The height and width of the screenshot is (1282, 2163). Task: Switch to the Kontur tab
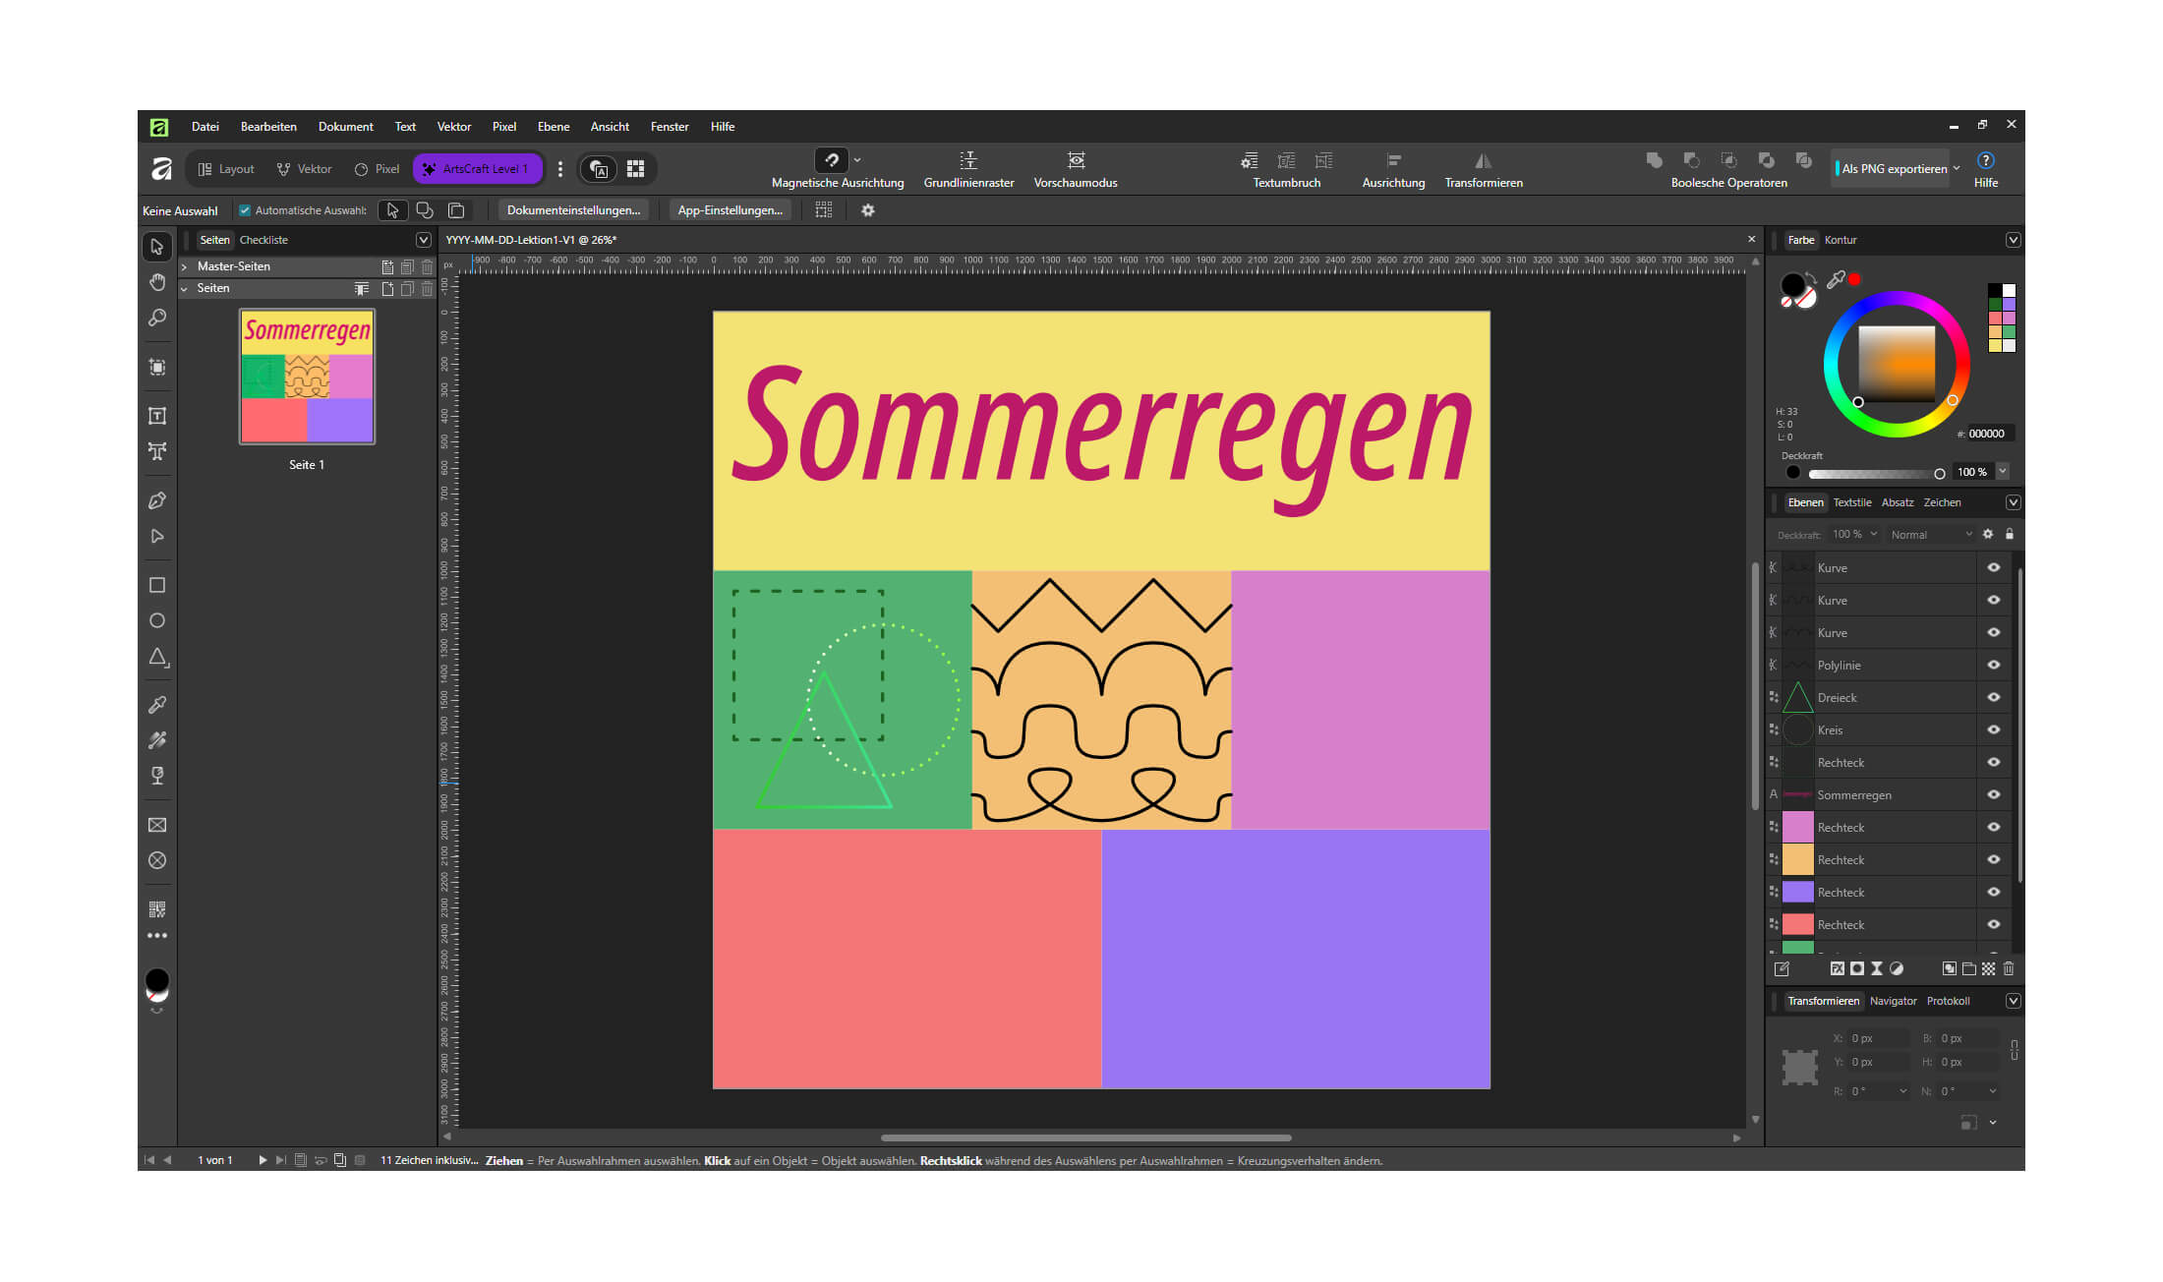(x=1840, y=240)
